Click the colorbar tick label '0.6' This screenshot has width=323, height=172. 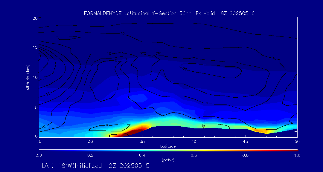(x=194, y=155)
